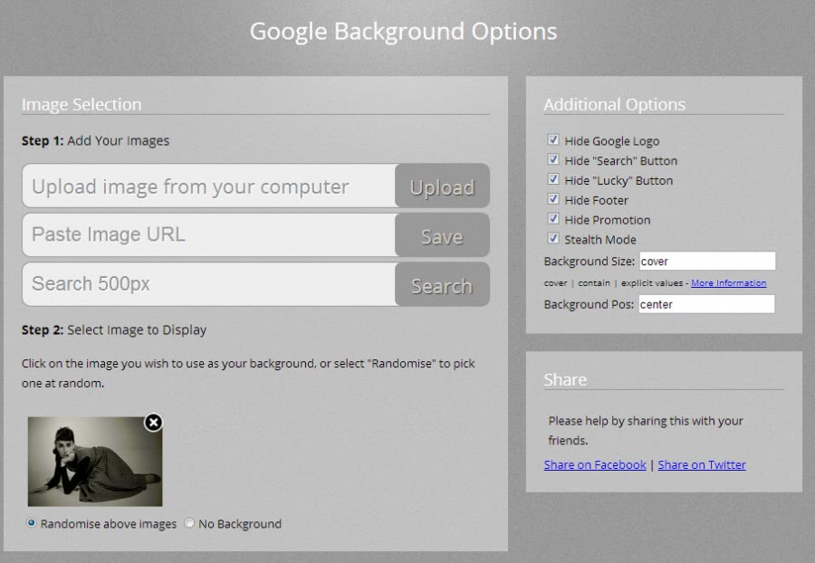Toggle Hide "Lucky" Button off
Image resolution: width=815 pixels, height=563 pixels.
tap(552, 178)
